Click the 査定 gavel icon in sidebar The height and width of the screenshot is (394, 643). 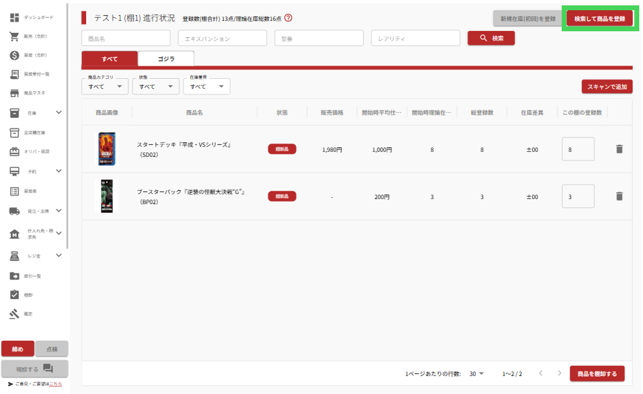(x=15, y=314)
